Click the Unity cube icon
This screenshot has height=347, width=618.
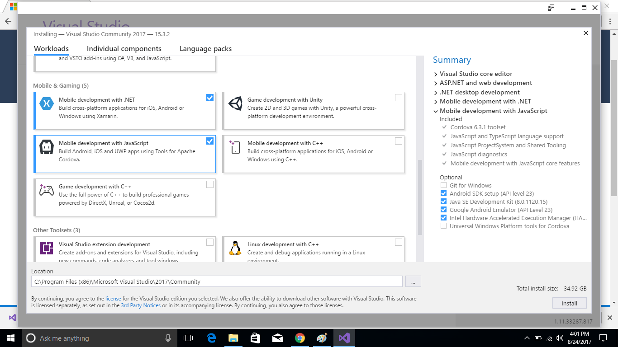click(x=235, y=104)
